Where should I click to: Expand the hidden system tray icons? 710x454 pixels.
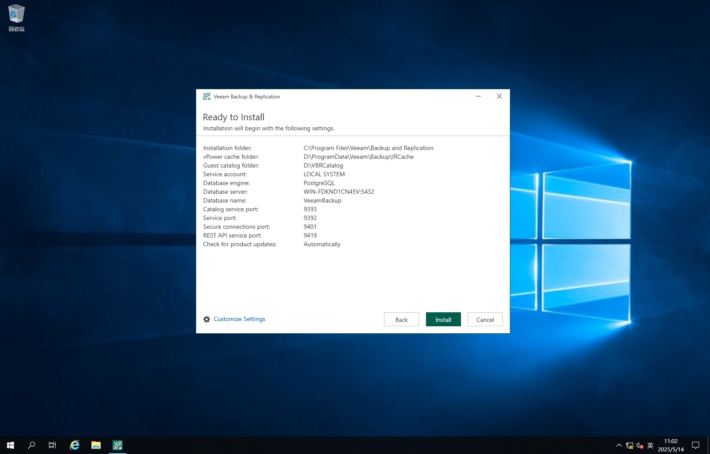click(619, 445)
